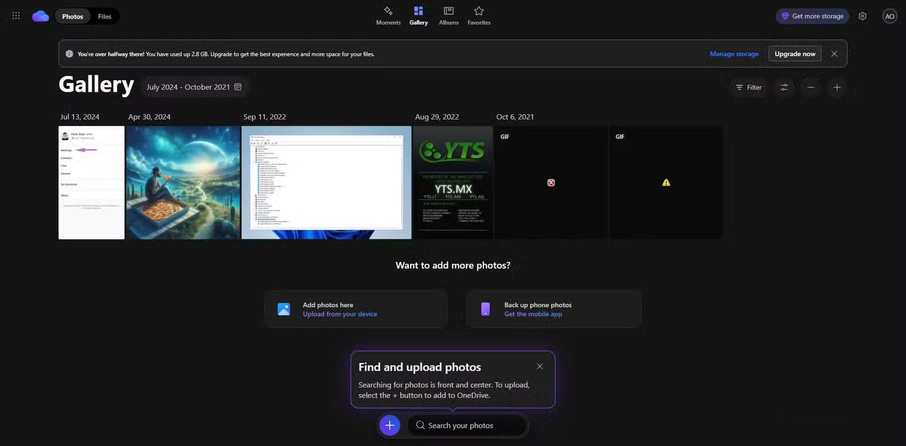Click the search magnifier icon
The height and width of the screenshot is (446, 906).
coord(420,425)
